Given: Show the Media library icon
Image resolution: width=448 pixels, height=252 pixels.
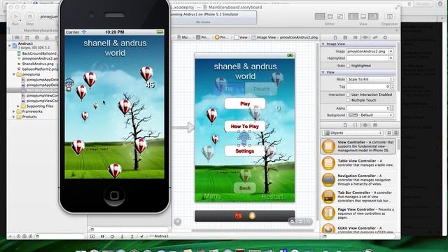Looking at the screenshot, I should 375,125.
